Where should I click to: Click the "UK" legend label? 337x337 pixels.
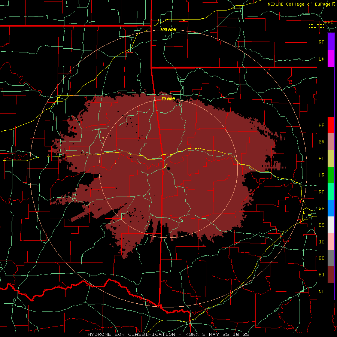point(321,59)
